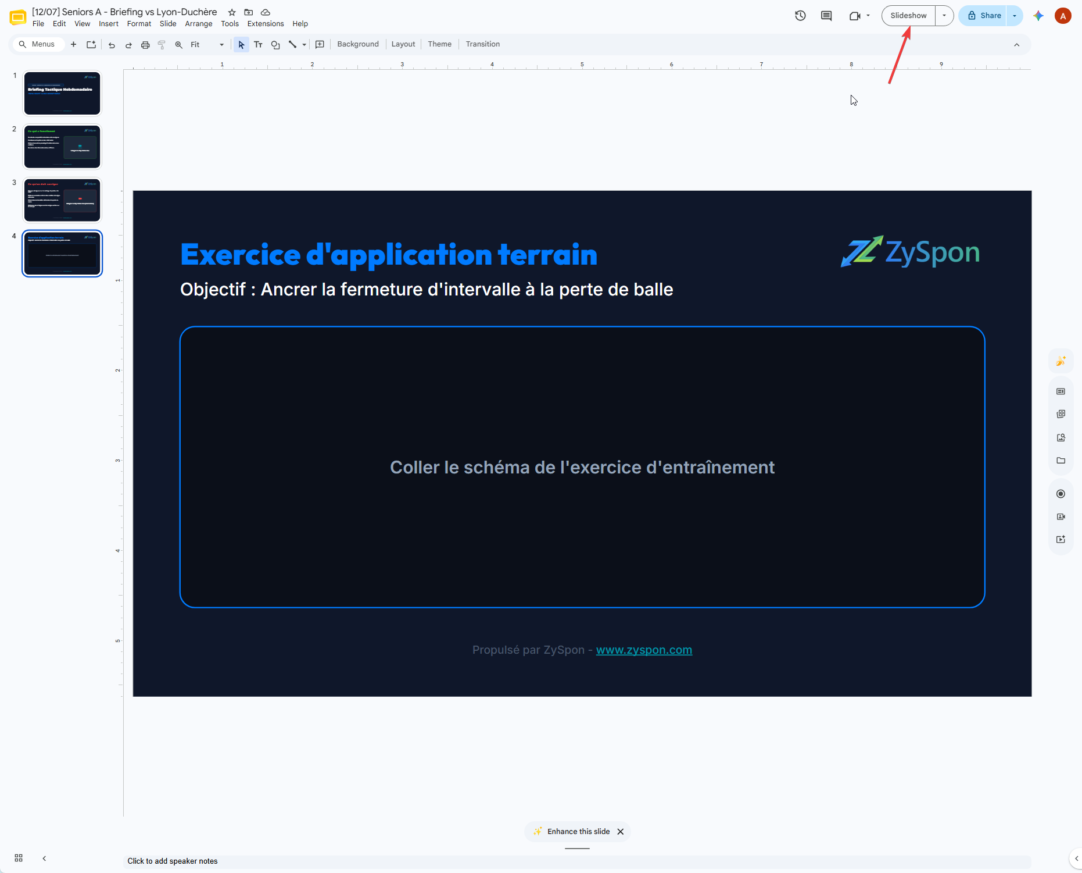Open the comments panel icon
Viewport: 1082px width, 873px height.
(x=826, y=16)
